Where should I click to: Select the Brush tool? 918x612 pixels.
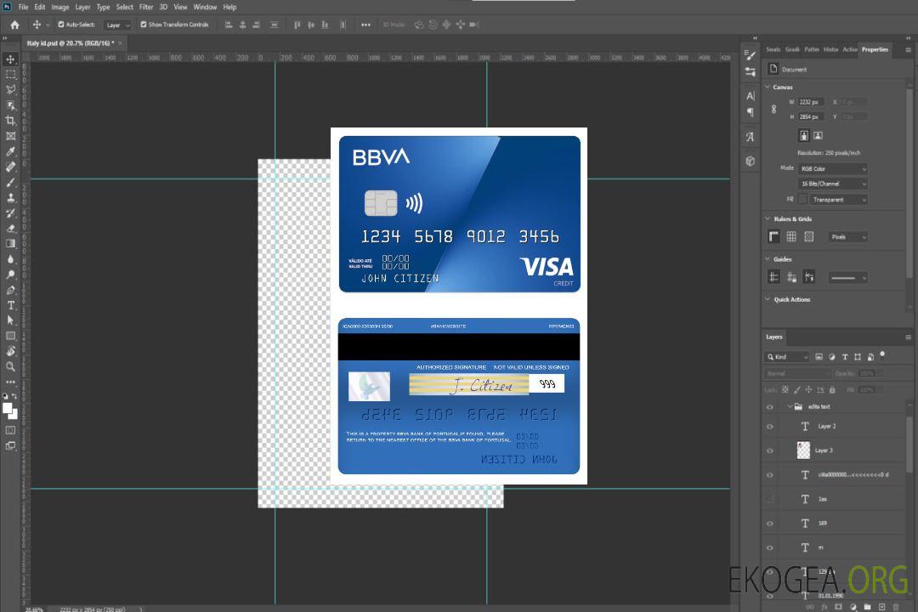point(10,182)
